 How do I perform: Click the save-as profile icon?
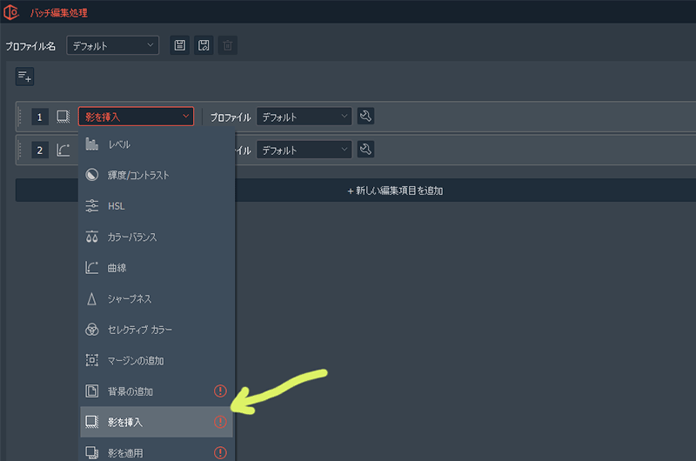[204, 45]
